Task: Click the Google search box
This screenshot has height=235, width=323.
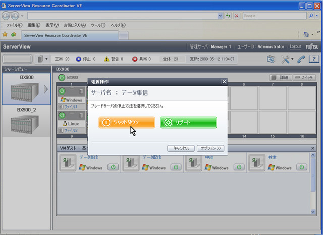Action: tap(275, 16)
